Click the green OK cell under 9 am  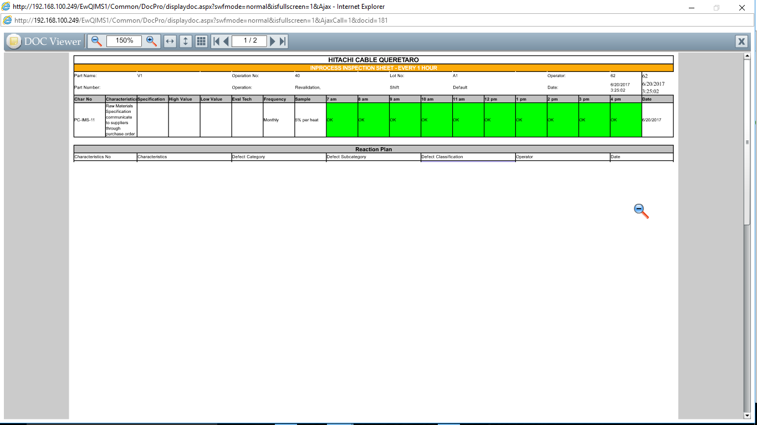tap(406, 120)
